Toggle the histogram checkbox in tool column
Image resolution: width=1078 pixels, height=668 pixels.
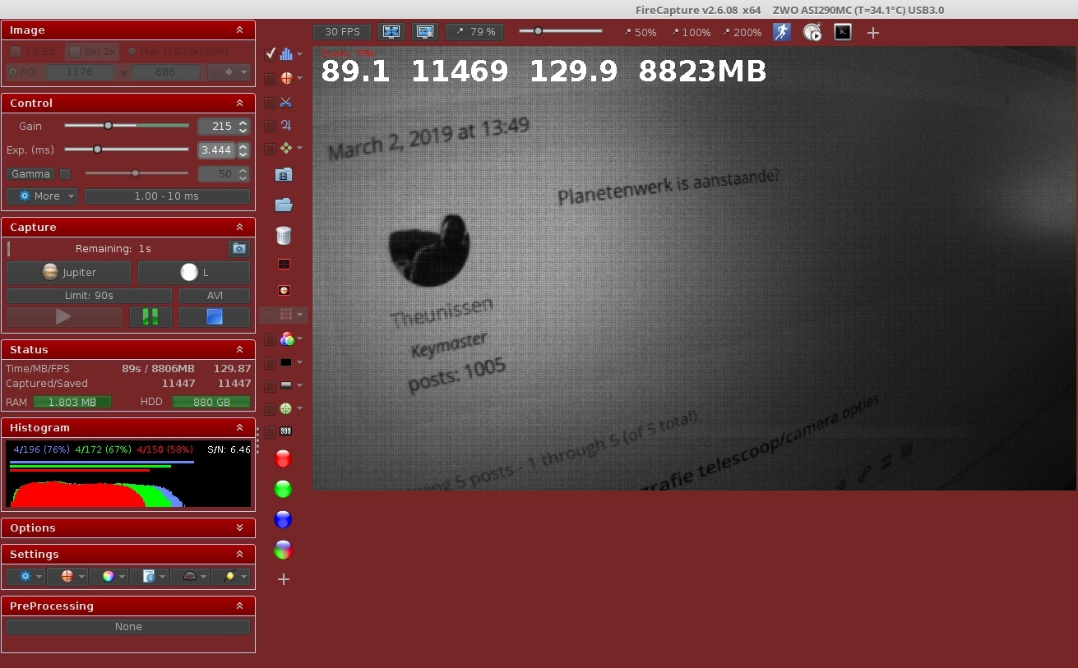pos(271,54)
